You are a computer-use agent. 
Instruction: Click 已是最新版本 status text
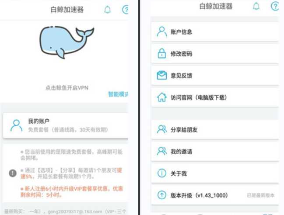(x=261, y=195)
